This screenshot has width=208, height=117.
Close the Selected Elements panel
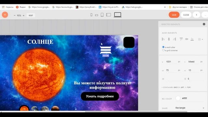(204, 24)
